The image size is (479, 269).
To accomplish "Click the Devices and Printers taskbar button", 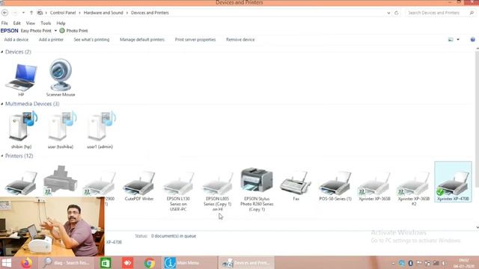I will tap(246, 262).
